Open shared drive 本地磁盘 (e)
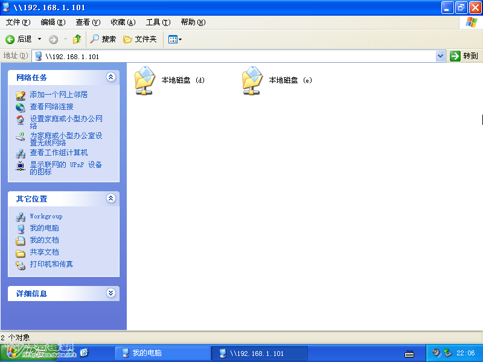Viewport: 483px width, 362px height. click(252, 80)
